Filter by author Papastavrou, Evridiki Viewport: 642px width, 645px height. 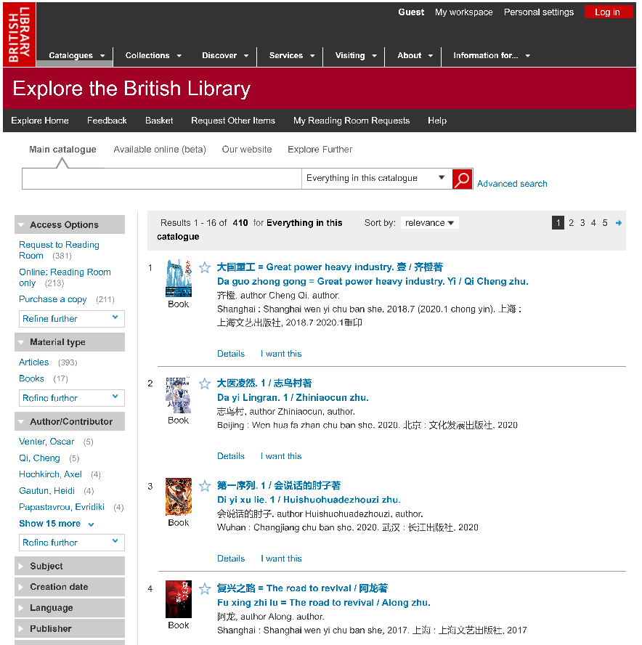[x=62, y=507]
